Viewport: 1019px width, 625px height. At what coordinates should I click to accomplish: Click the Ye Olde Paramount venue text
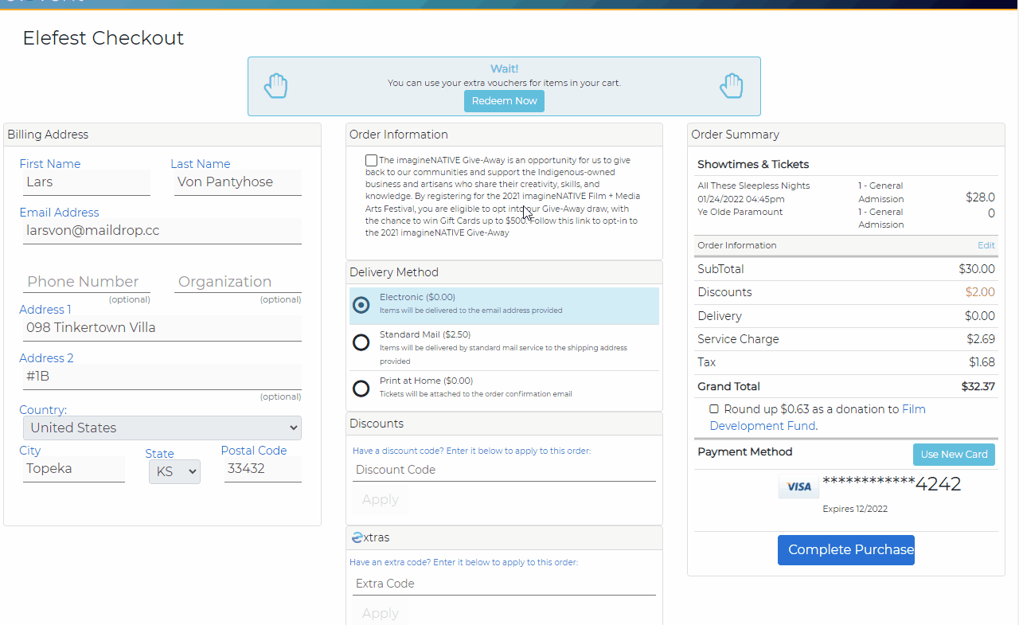point(740,212)
